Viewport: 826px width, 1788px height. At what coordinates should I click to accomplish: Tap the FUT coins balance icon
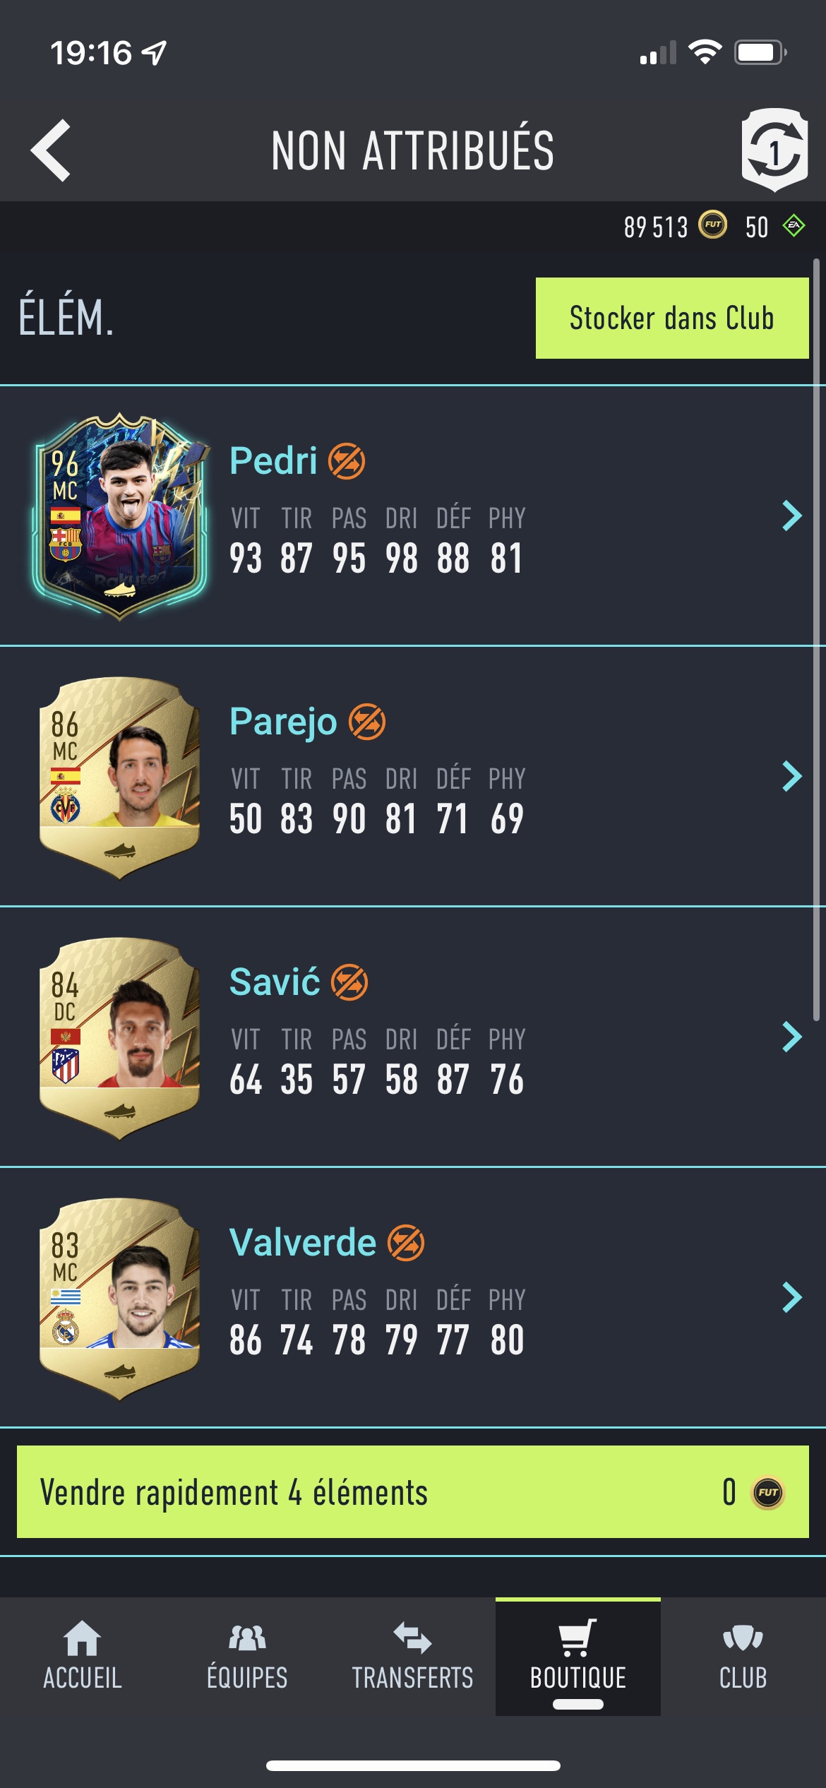coord(712,226)
